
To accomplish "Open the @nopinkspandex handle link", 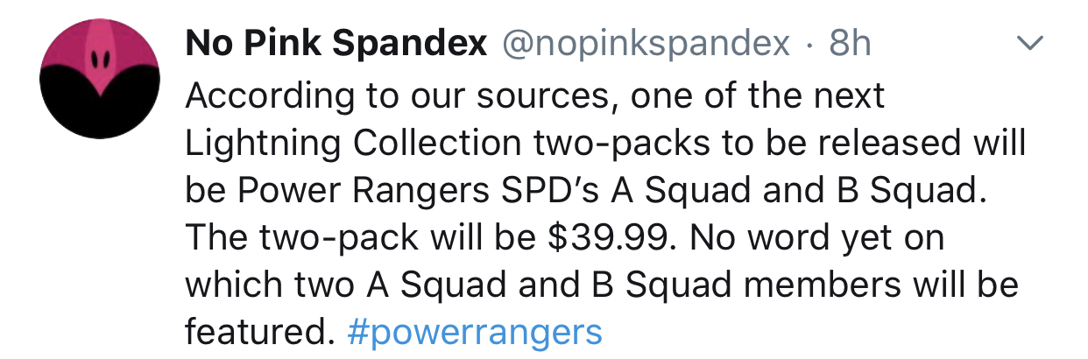I will coord(645,44).
